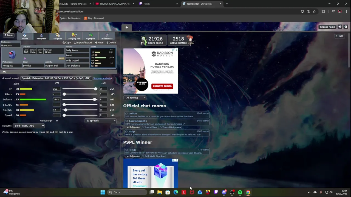Open the Nature dropdown Bold
Viewport: 351px width, 197px height.
click(x=29, y=126)
